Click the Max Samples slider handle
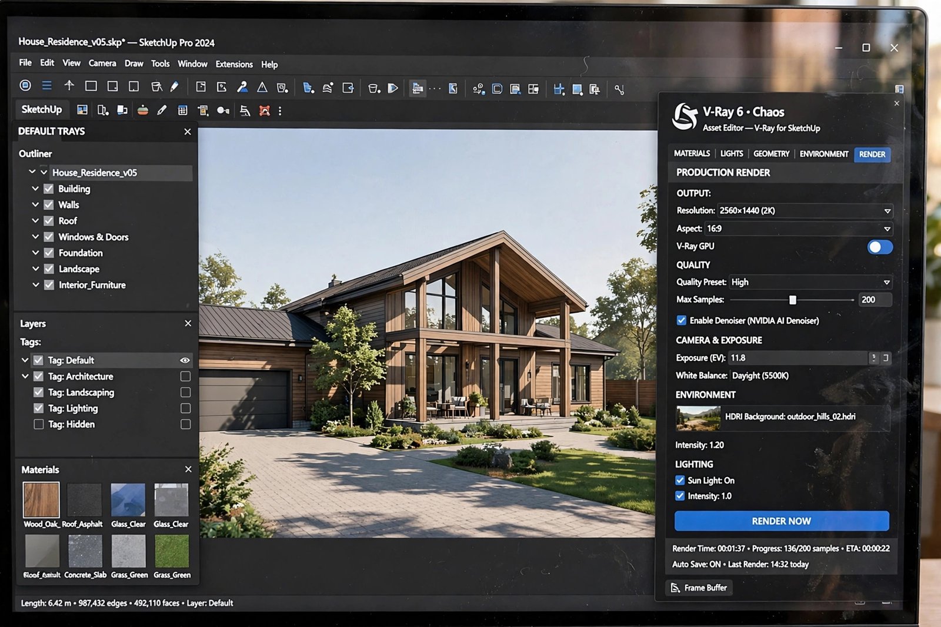The height and width of the screenshot is (627, 941). click(x=793, y=300)
